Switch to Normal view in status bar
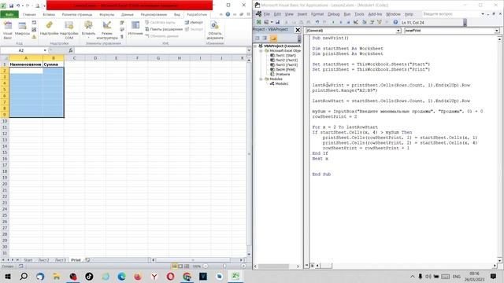The width and height of the screenshot is (504, 283). [174, 266]
